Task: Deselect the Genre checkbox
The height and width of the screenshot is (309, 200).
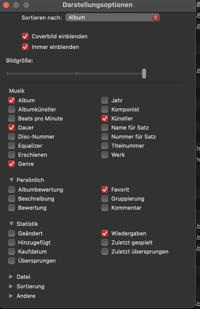Action: click(12, 164)
